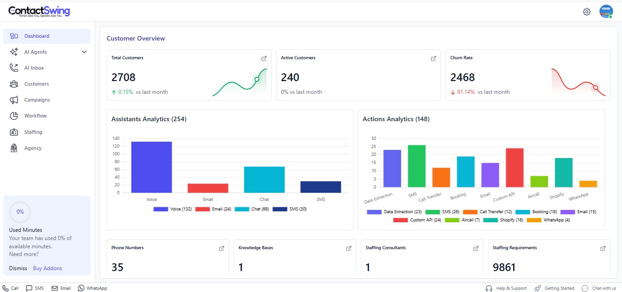The height and width of the screenshot is (292, 622).
Task: Open Phone Numbers external link icon
Action: 221,248
